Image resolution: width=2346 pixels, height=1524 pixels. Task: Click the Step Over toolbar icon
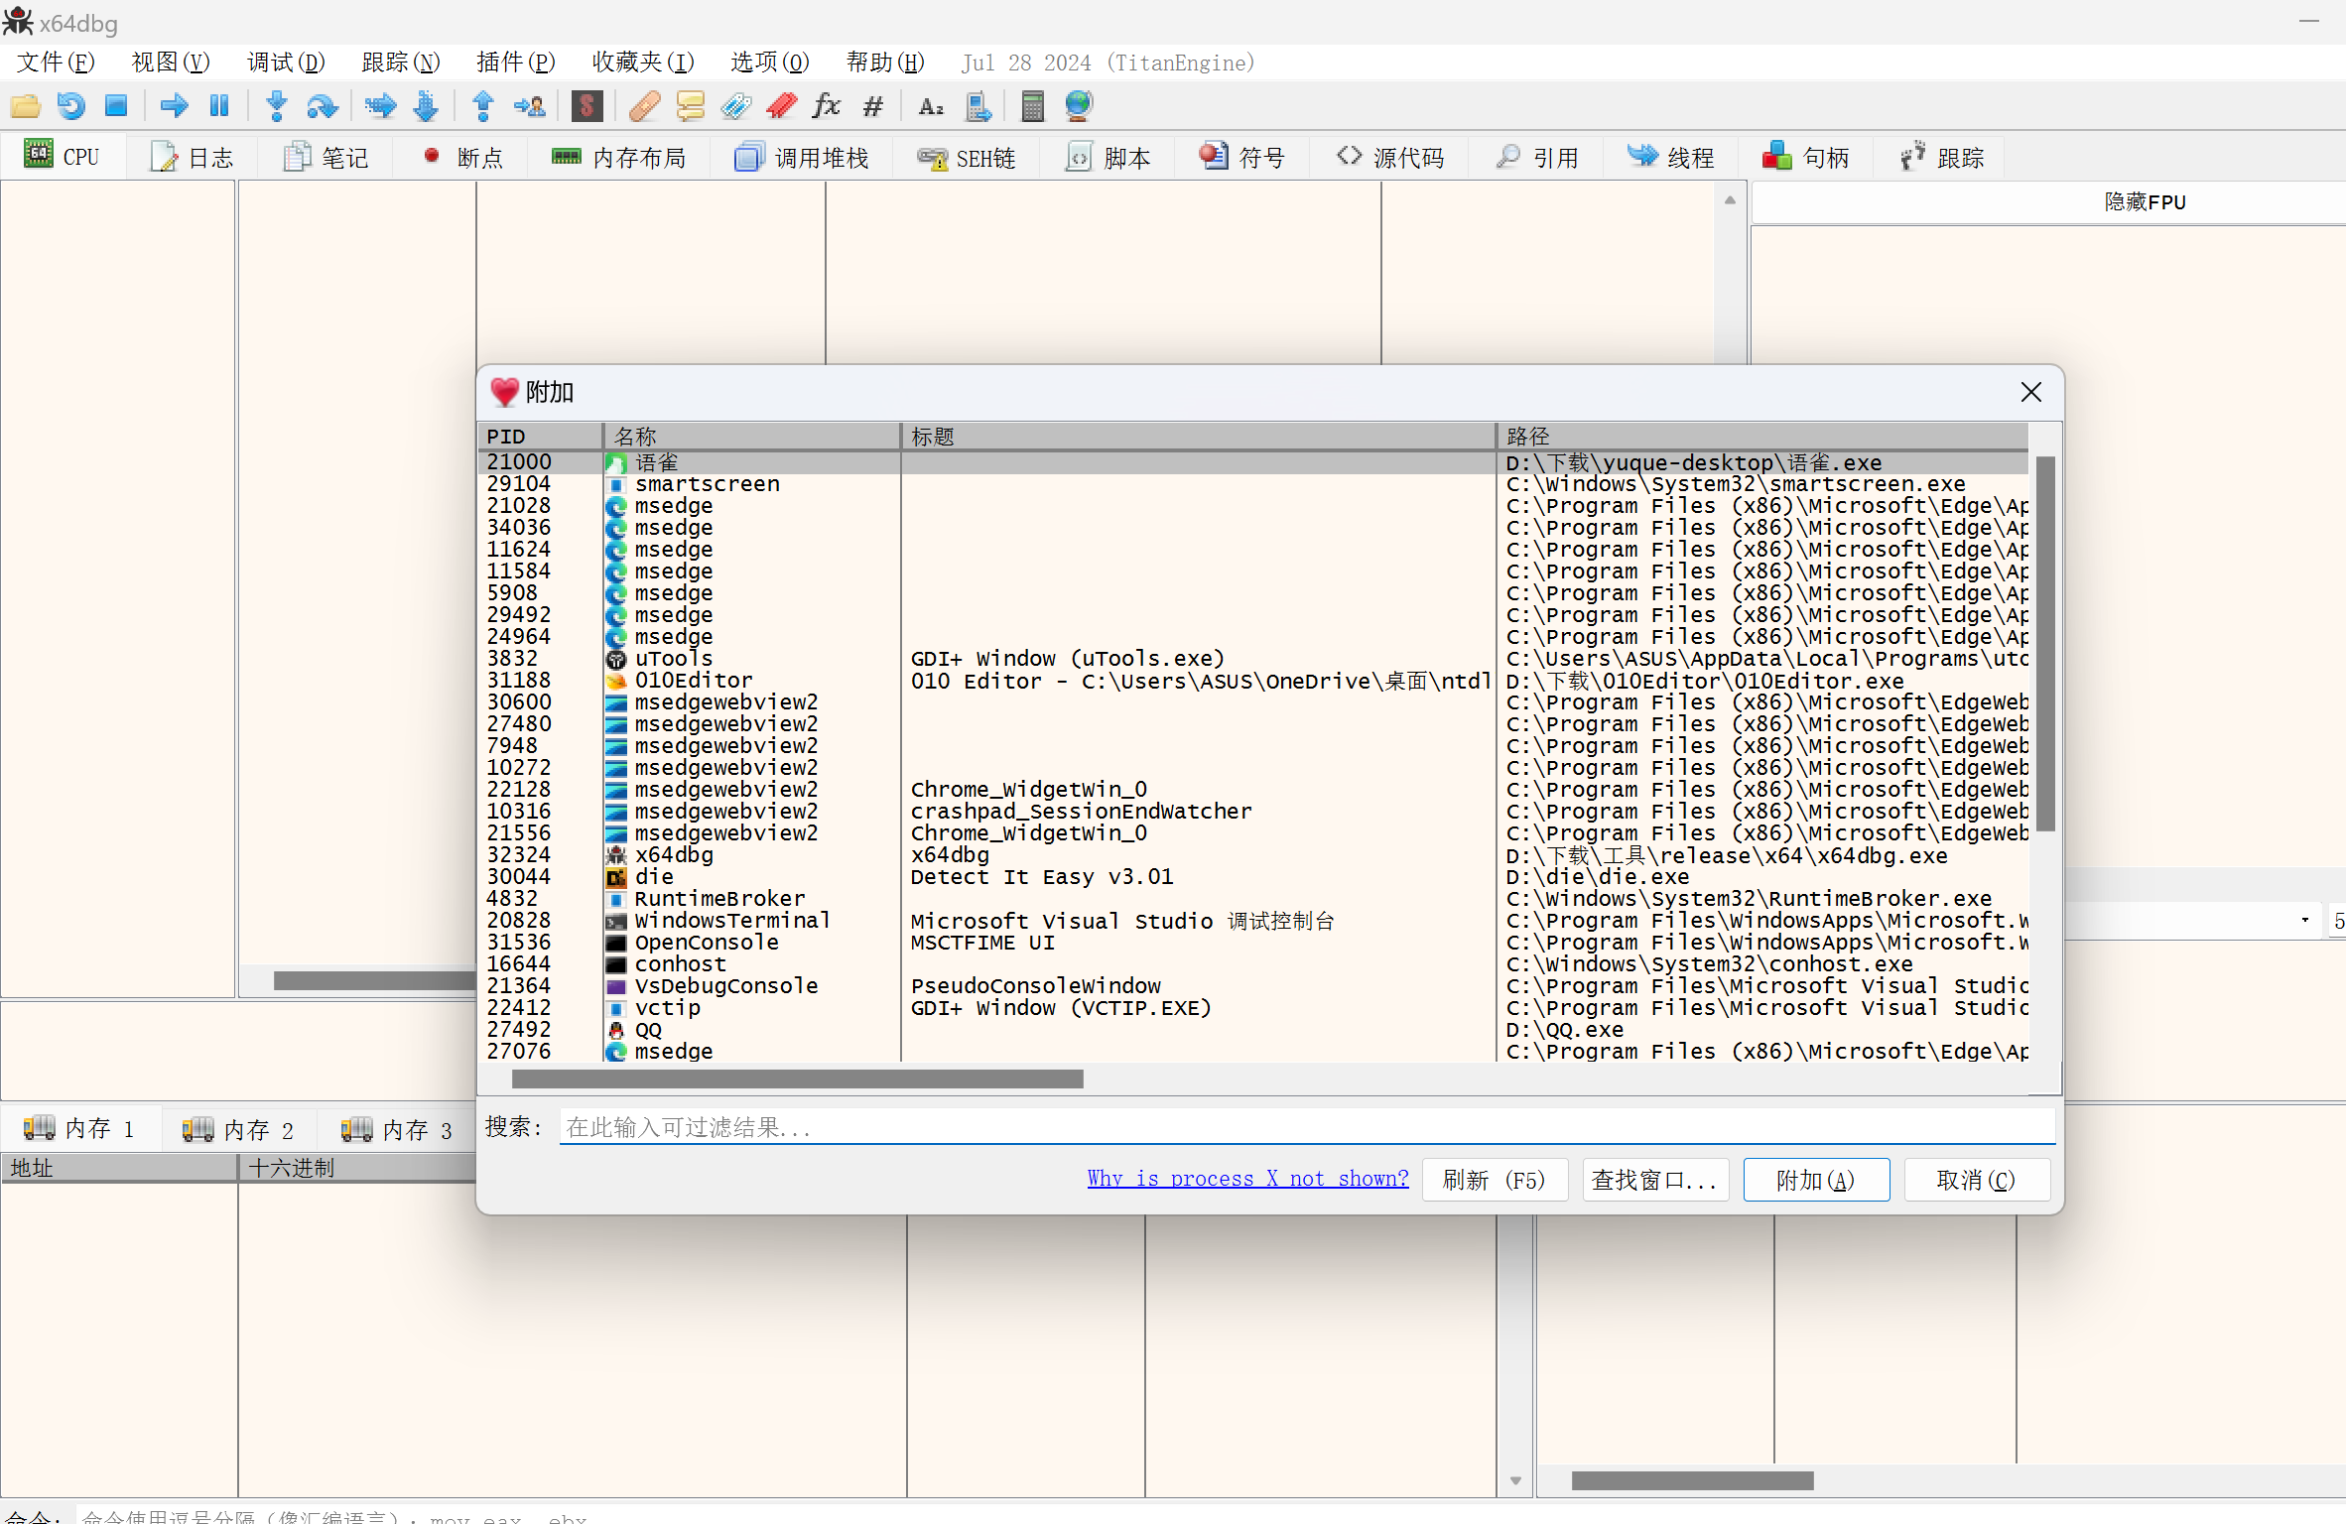[323, 106]
